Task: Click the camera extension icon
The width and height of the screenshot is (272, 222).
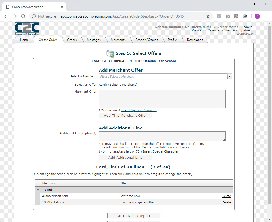Action: 228,16
